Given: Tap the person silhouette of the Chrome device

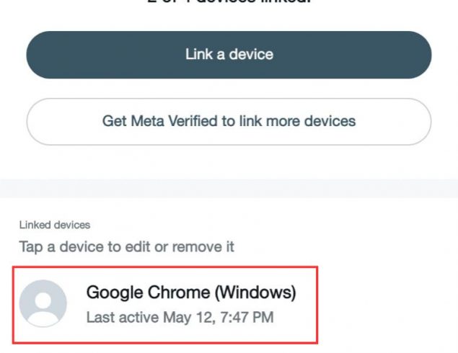Looking at the screenshot, I should pos(43,303).
